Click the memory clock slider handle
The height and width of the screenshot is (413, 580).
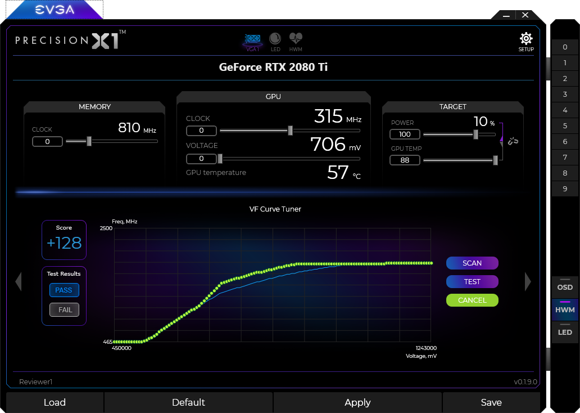coord(89,141)
